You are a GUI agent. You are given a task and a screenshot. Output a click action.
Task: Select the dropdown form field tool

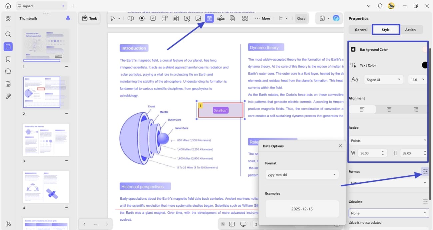(x=164, y=18)
